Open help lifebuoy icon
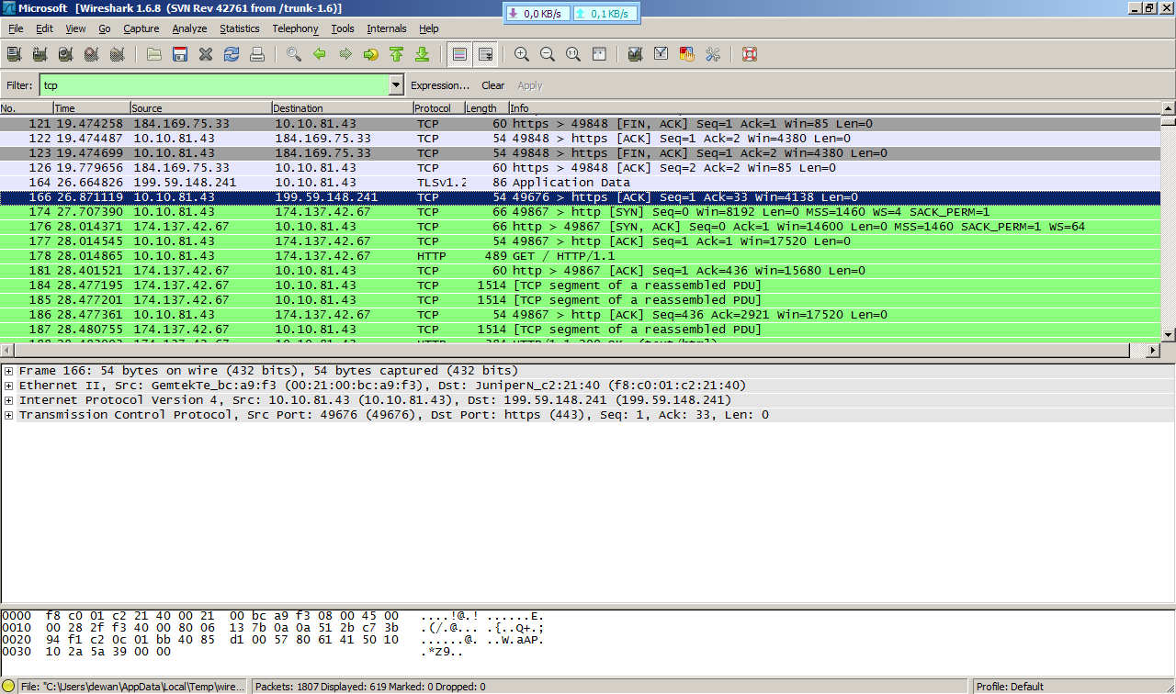 (x=749, y=54)
